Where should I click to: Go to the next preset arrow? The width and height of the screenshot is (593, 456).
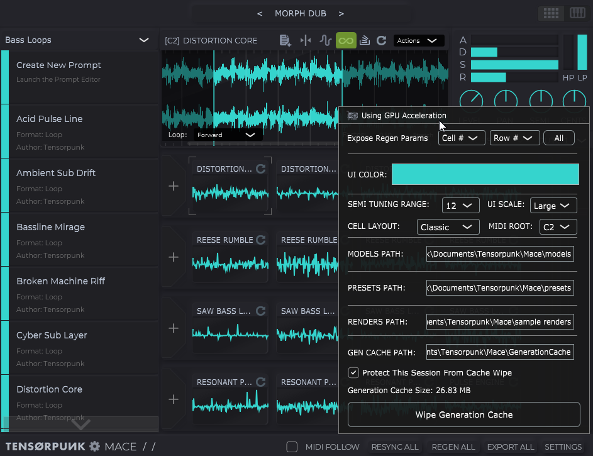[x=341, y=14]
